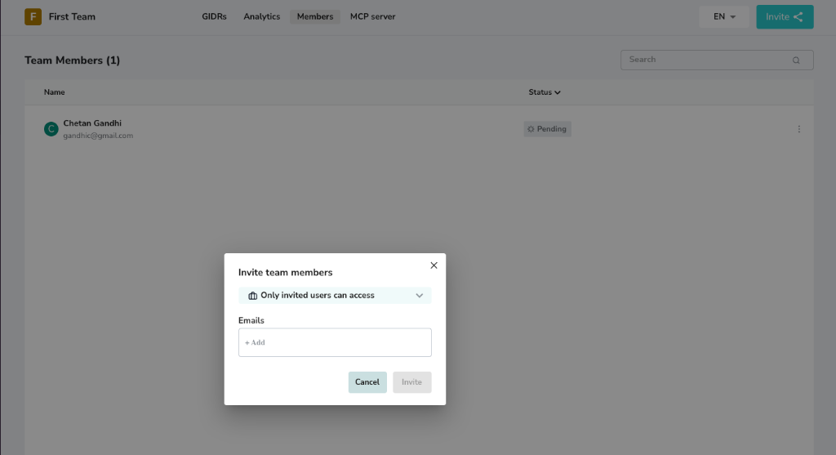Open Chetan Gandhi's three-dot menu
The width and height of the screenshot is (836, 455).
[x=798, y=129]
